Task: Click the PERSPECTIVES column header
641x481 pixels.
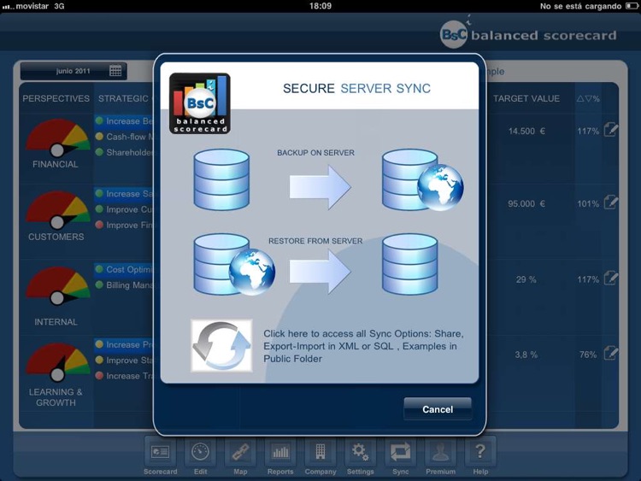Action: click(x=56, y=98)
